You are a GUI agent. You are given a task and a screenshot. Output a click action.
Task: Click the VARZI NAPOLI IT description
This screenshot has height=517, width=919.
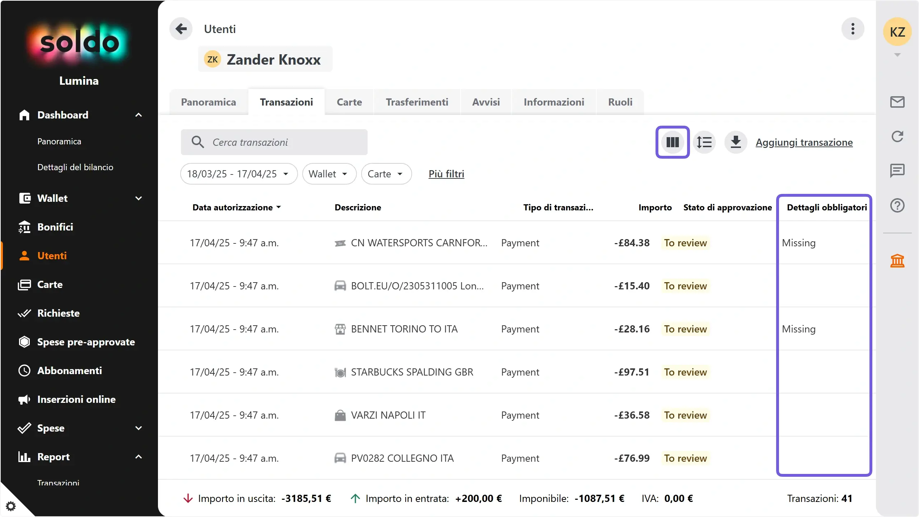coord(388,415)
